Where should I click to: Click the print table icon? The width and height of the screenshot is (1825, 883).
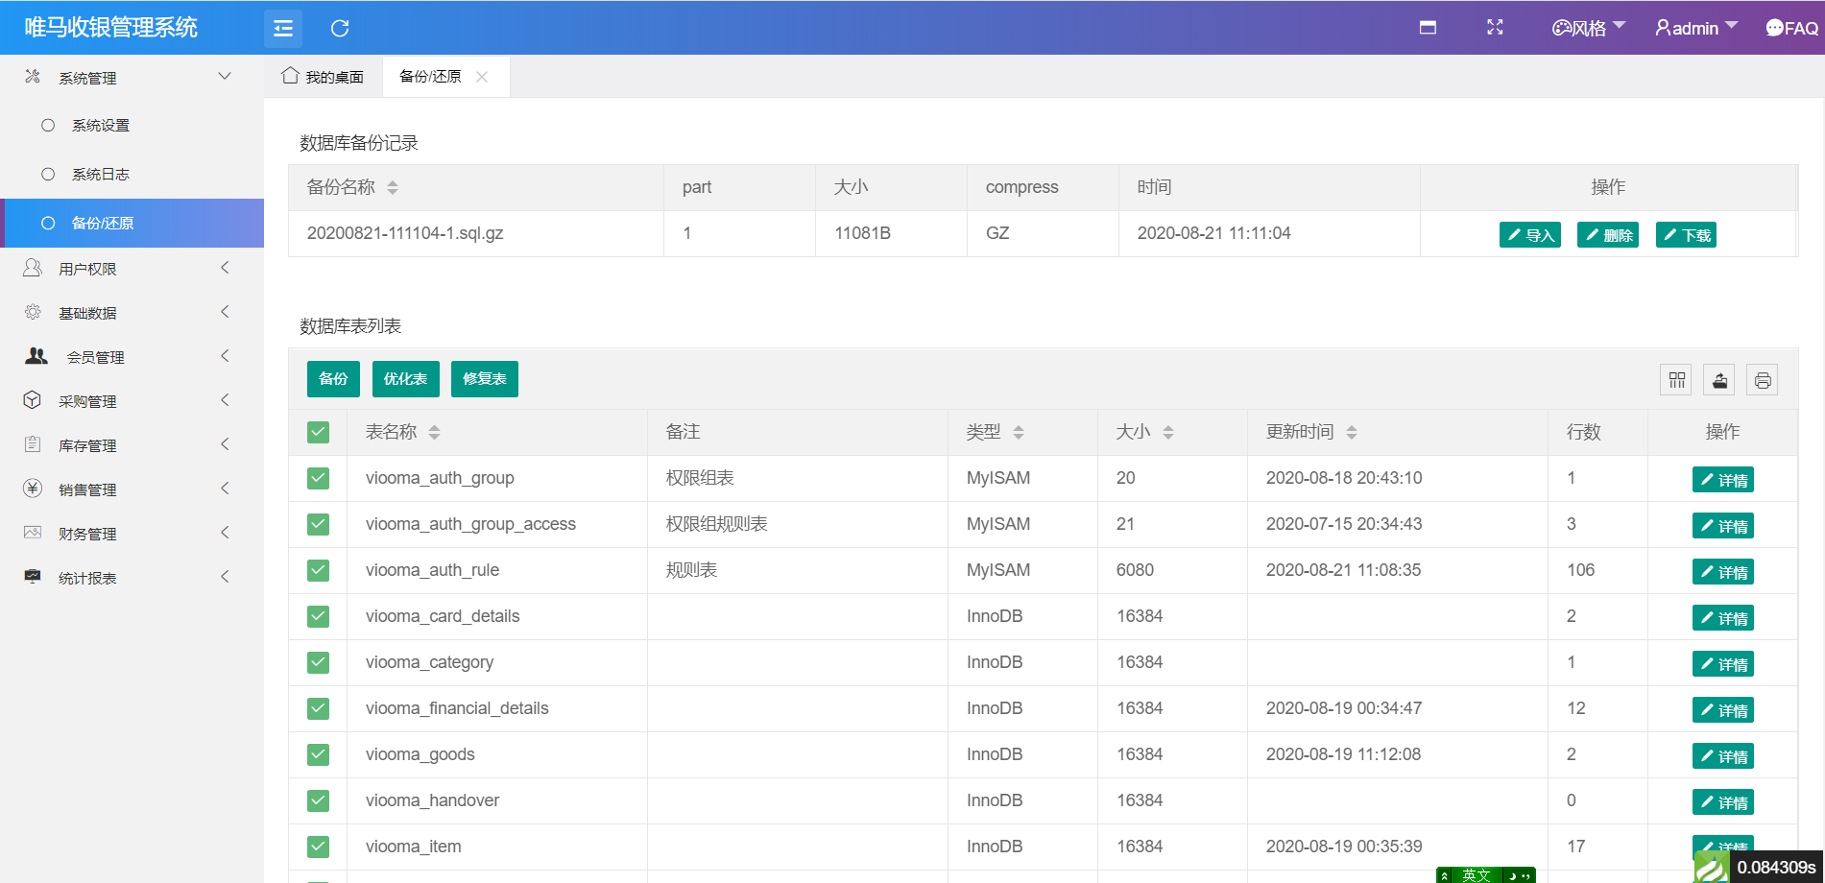point(1763,380)
